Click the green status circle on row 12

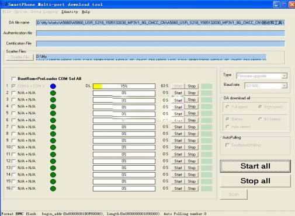click(53, 161)
